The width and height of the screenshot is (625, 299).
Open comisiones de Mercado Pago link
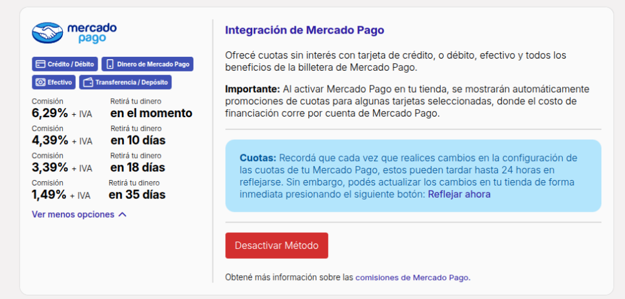[413, 278]
